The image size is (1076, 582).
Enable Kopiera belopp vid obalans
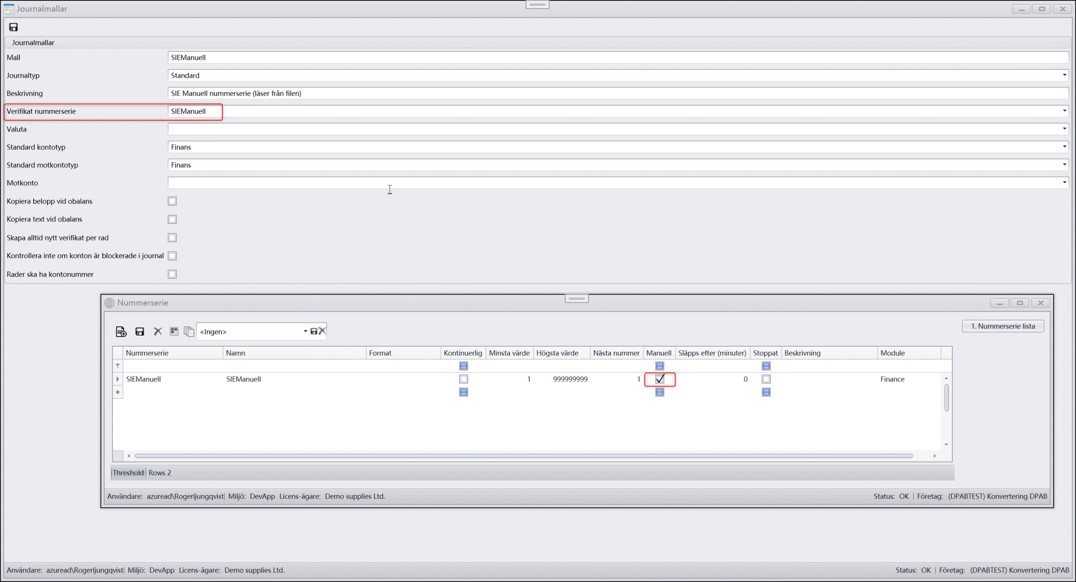172,201
